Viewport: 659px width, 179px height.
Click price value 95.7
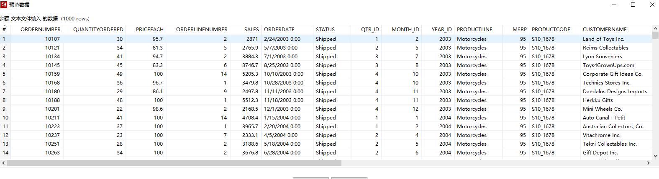[158, 39]
